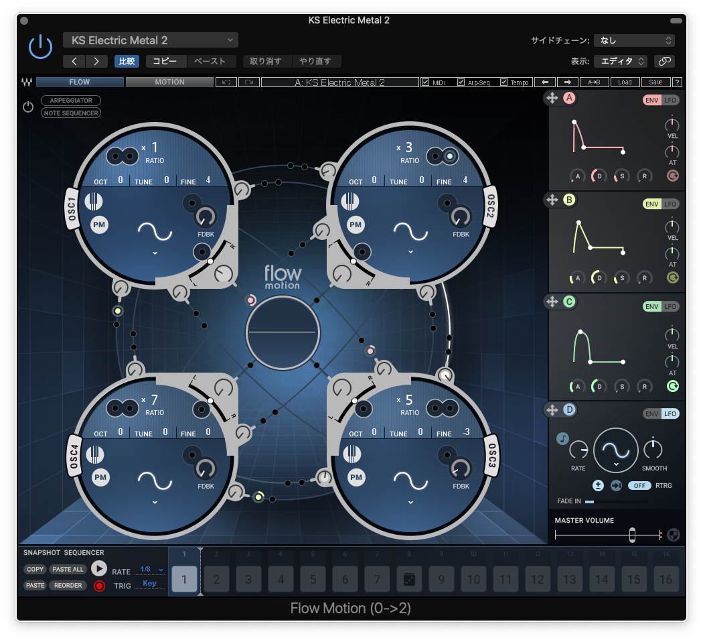
Task: Click the move handle of modulator D
Action: [x=552, y=409]
